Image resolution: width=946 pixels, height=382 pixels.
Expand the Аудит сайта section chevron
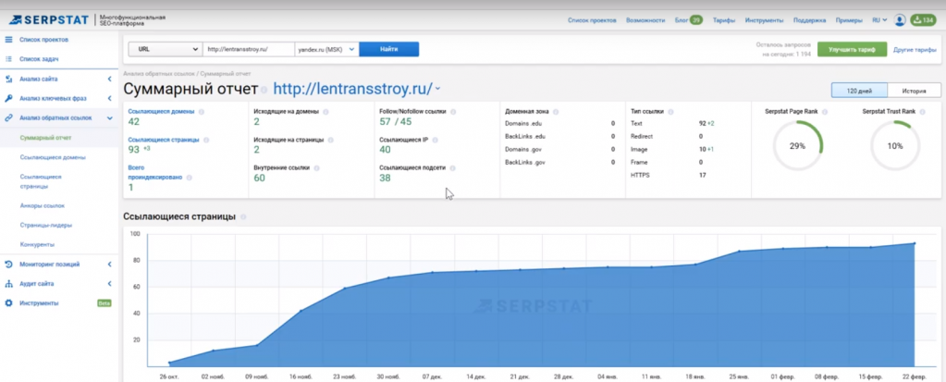click(110, 284)
